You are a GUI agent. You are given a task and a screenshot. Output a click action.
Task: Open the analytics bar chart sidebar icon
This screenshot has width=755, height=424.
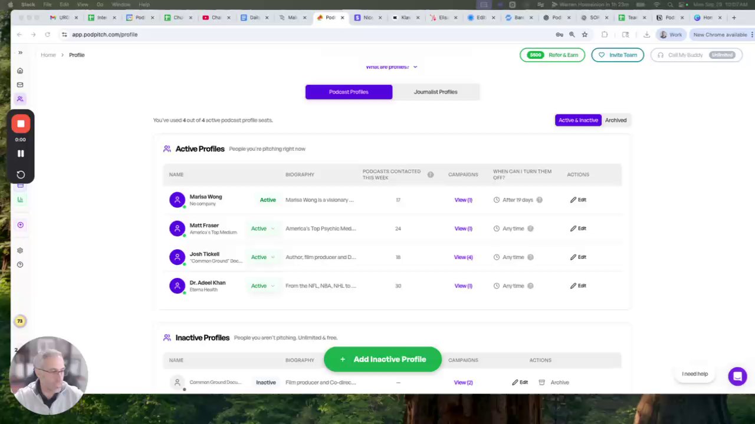coord(20,199)
